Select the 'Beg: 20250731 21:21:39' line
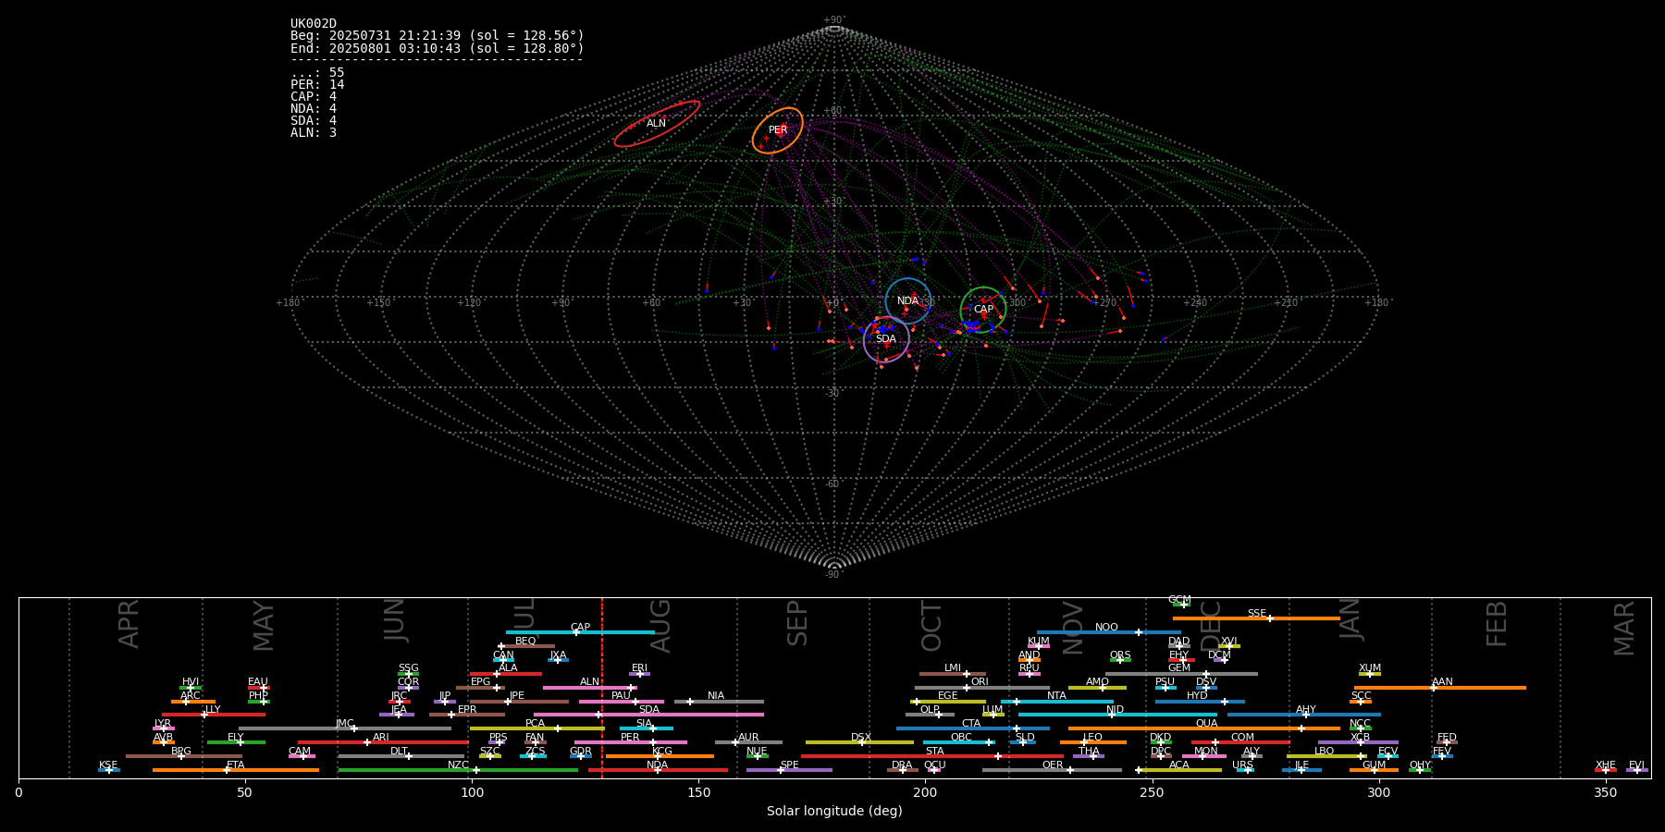This screenshot has height=832, width=1665. [x=438, y=36]
